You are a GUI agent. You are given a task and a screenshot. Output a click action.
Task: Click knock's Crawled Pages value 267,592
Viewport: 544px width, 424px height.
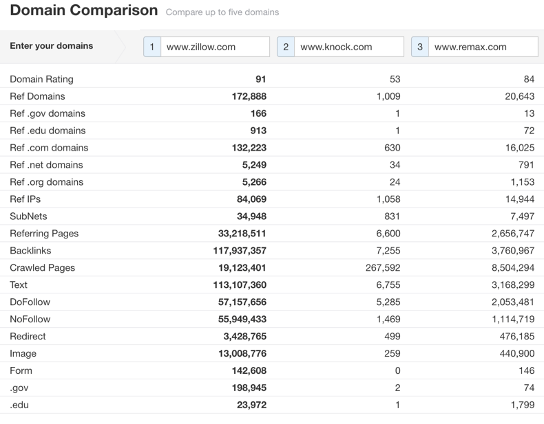click(x=383, y=268)
